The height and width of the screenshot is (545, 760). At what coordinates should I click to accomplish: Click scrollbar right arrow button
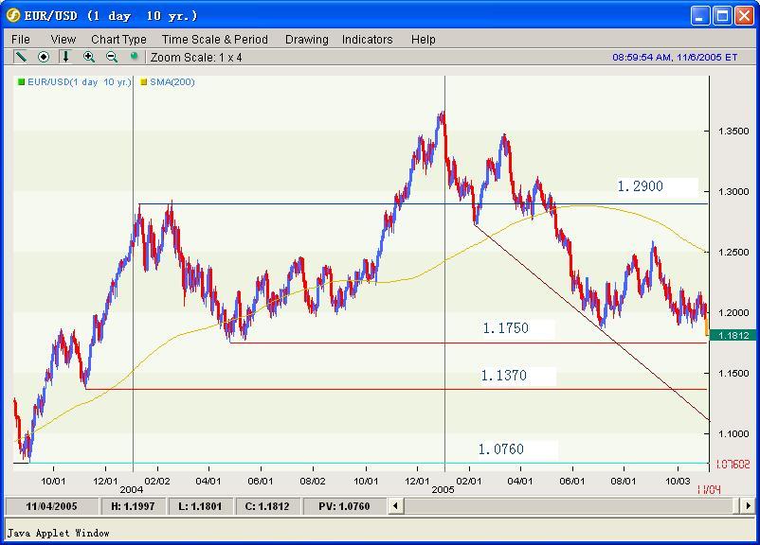748,506
